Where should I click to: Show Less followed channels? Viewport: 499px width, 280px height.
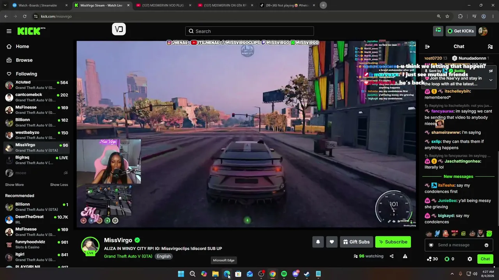59,185
